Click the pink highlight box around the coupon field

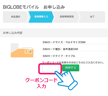tap(50, 69)
